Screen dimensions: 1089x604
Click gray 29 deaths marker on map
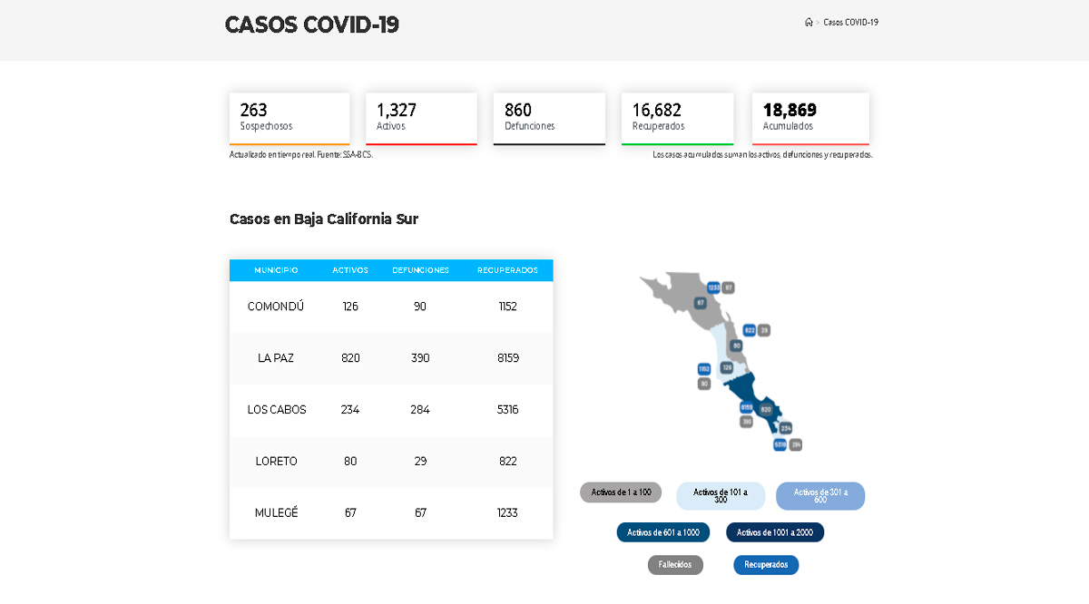pos(764,330)
